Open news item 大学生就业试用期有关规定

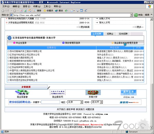21,23
